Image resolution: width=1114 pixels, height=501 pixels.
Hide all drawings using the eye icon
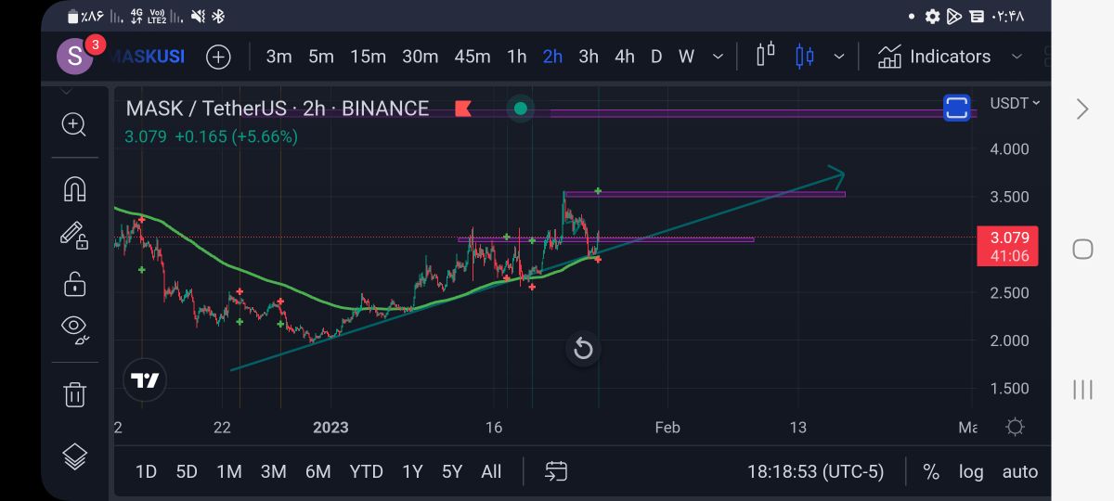[x=73, y=328]
